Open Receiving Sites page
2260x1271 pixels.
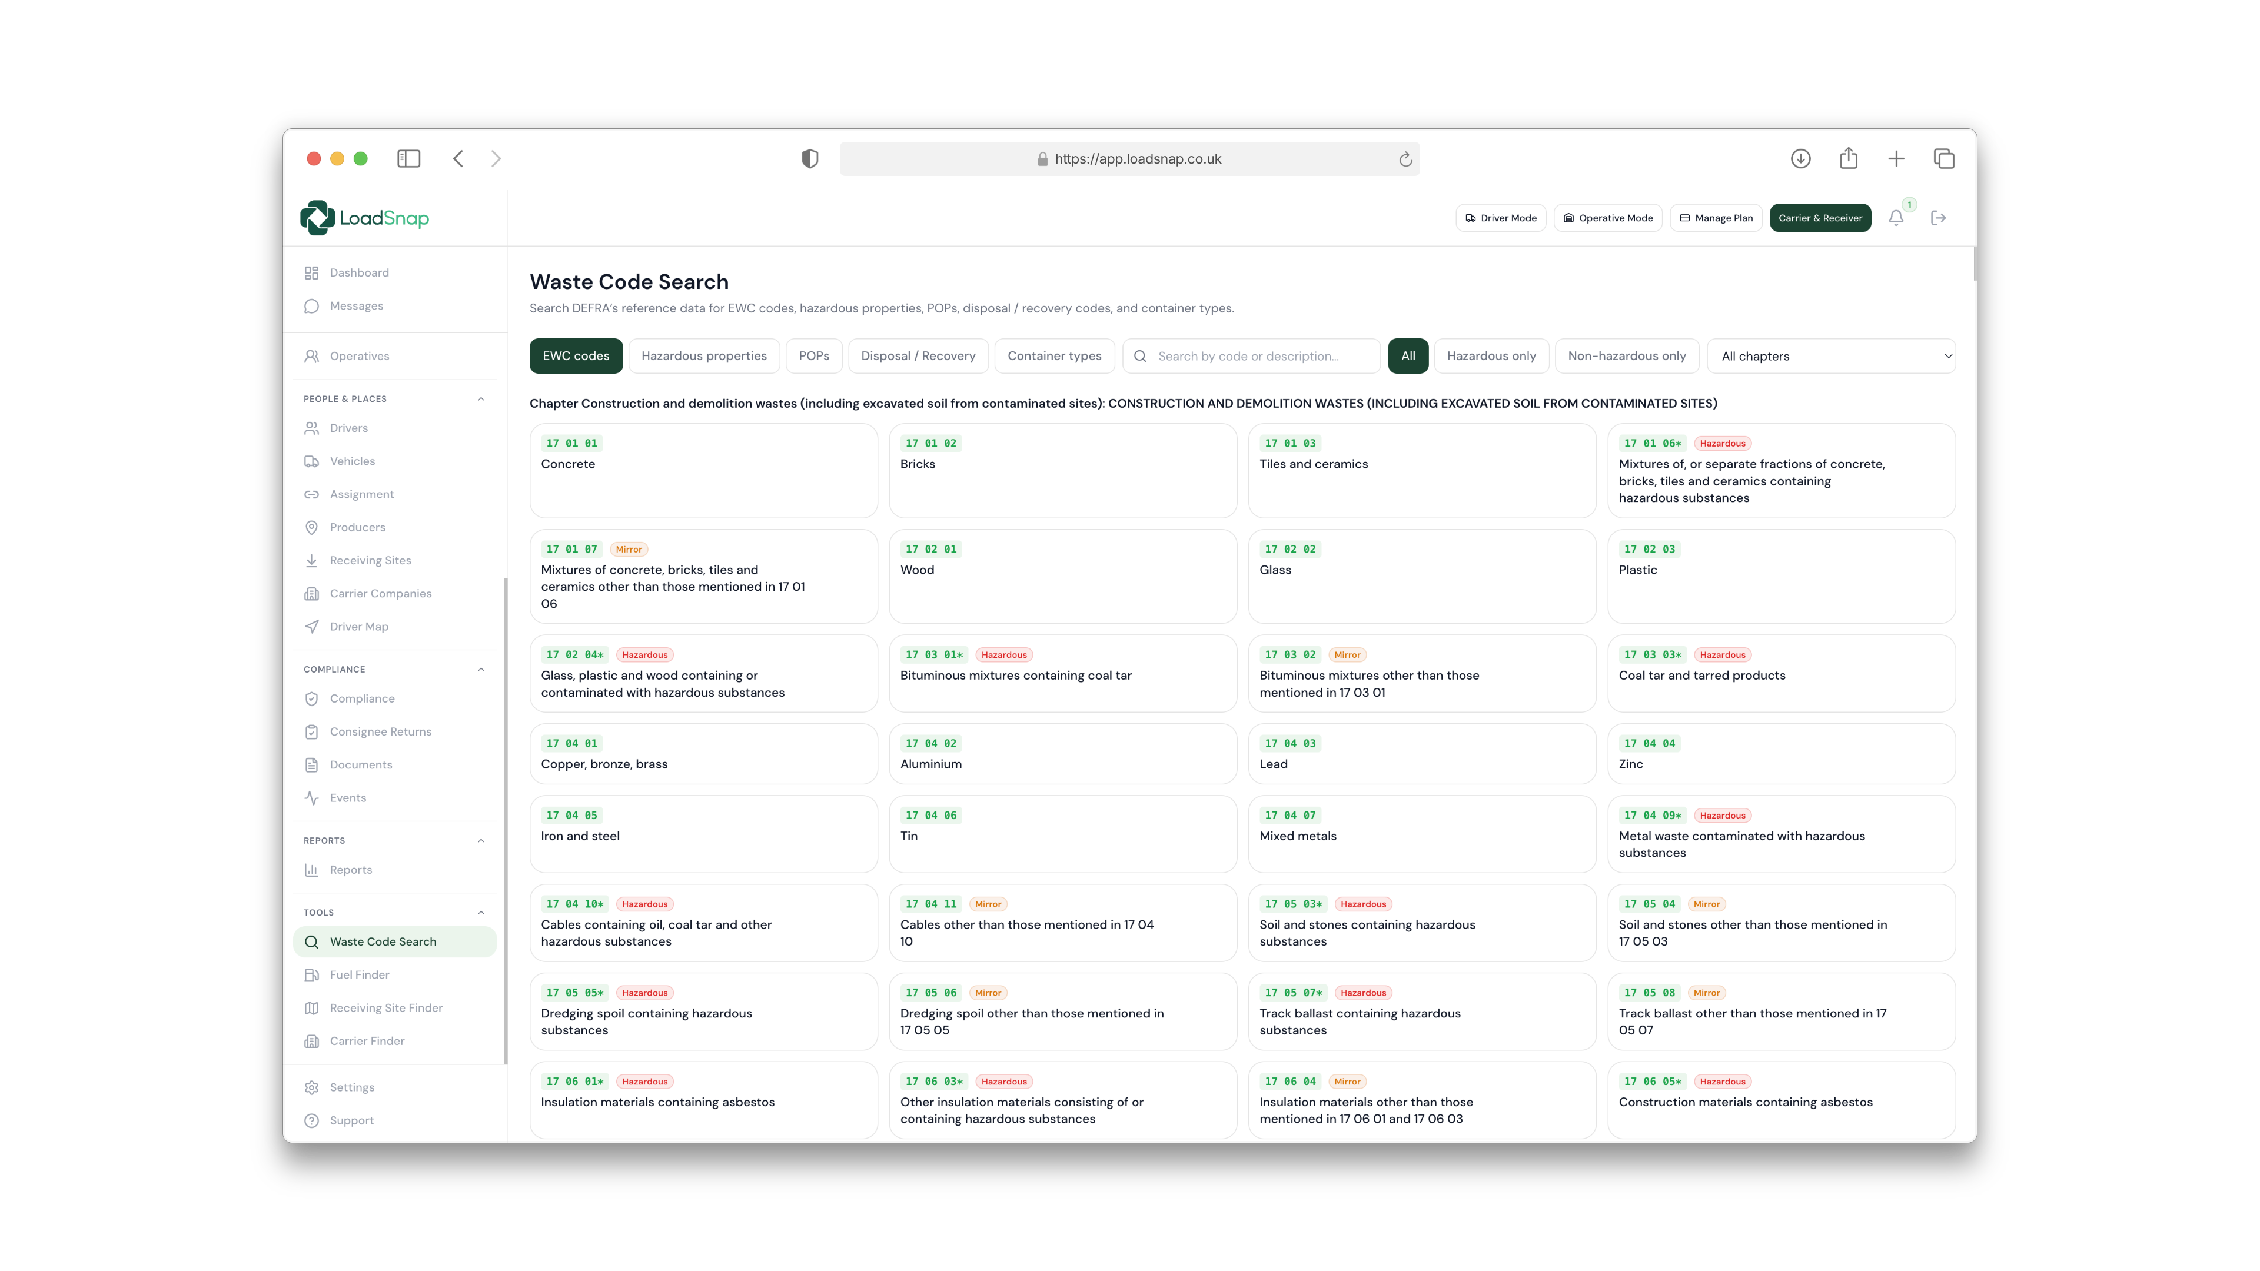tap(395, 561)
